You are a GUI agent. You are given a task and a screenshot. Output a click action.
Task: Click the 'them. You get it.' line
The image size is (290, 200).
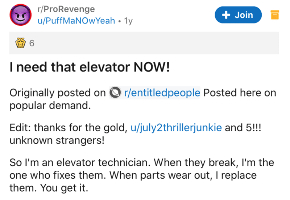(49, 188)
